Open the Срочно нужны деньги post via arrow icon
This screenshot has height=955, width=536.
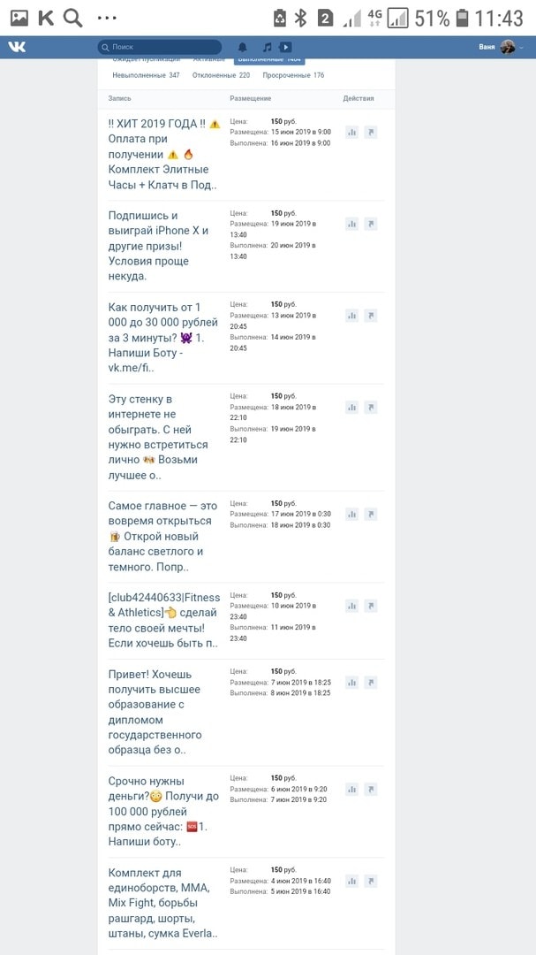coord(371,789)
